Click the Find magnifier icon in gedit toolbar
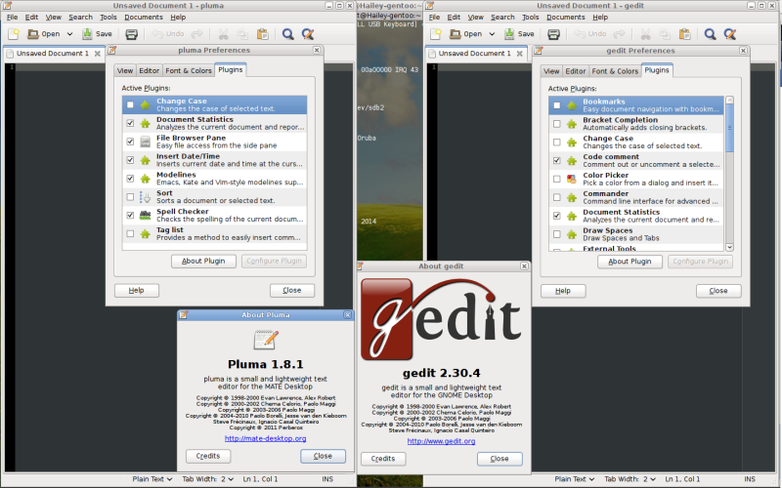This screenshot has width=782, height=488. [x=711, y=34]
